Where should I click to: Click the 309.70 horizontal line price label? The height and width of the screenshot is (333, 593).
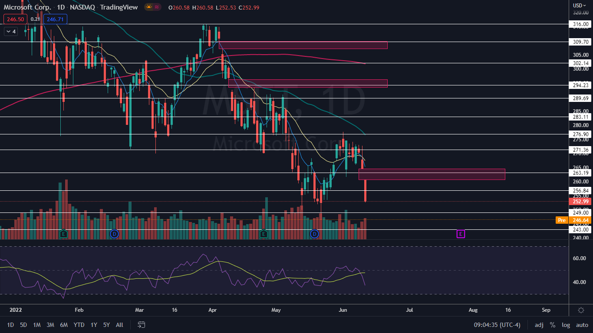pos(580,42)
